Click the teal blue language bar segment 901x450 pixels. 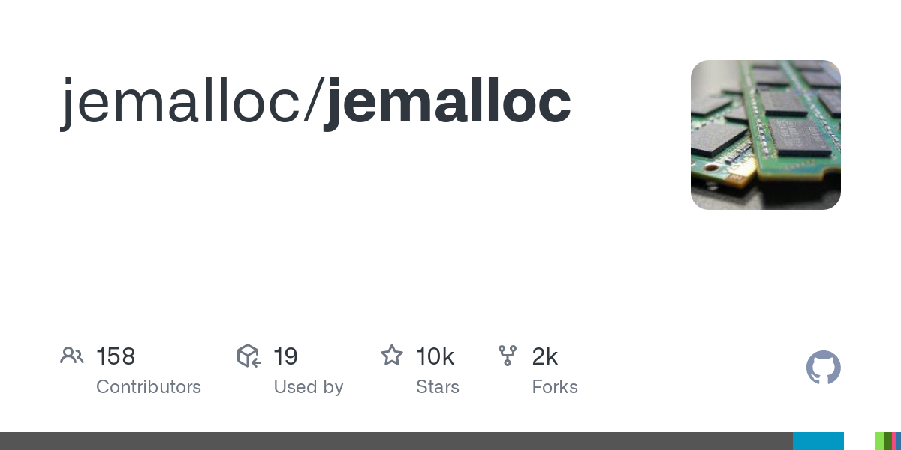click(x=818, y=441)
